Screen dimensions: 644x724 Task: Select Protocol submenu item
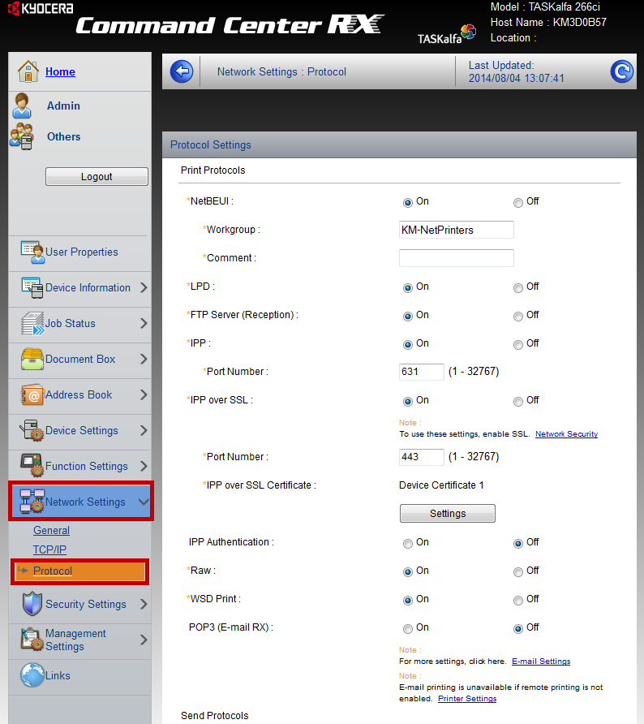pyautogui.click(x=53, y=571)
